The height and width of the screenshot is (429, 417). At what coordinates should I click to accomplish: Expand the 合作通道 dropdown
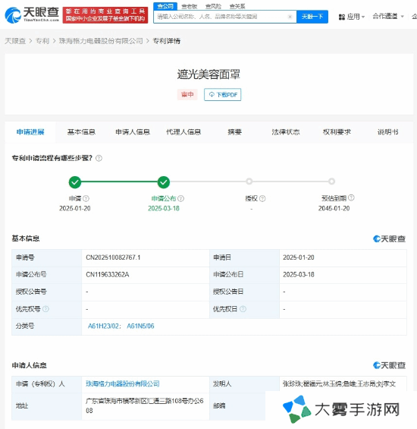point(388,17)
